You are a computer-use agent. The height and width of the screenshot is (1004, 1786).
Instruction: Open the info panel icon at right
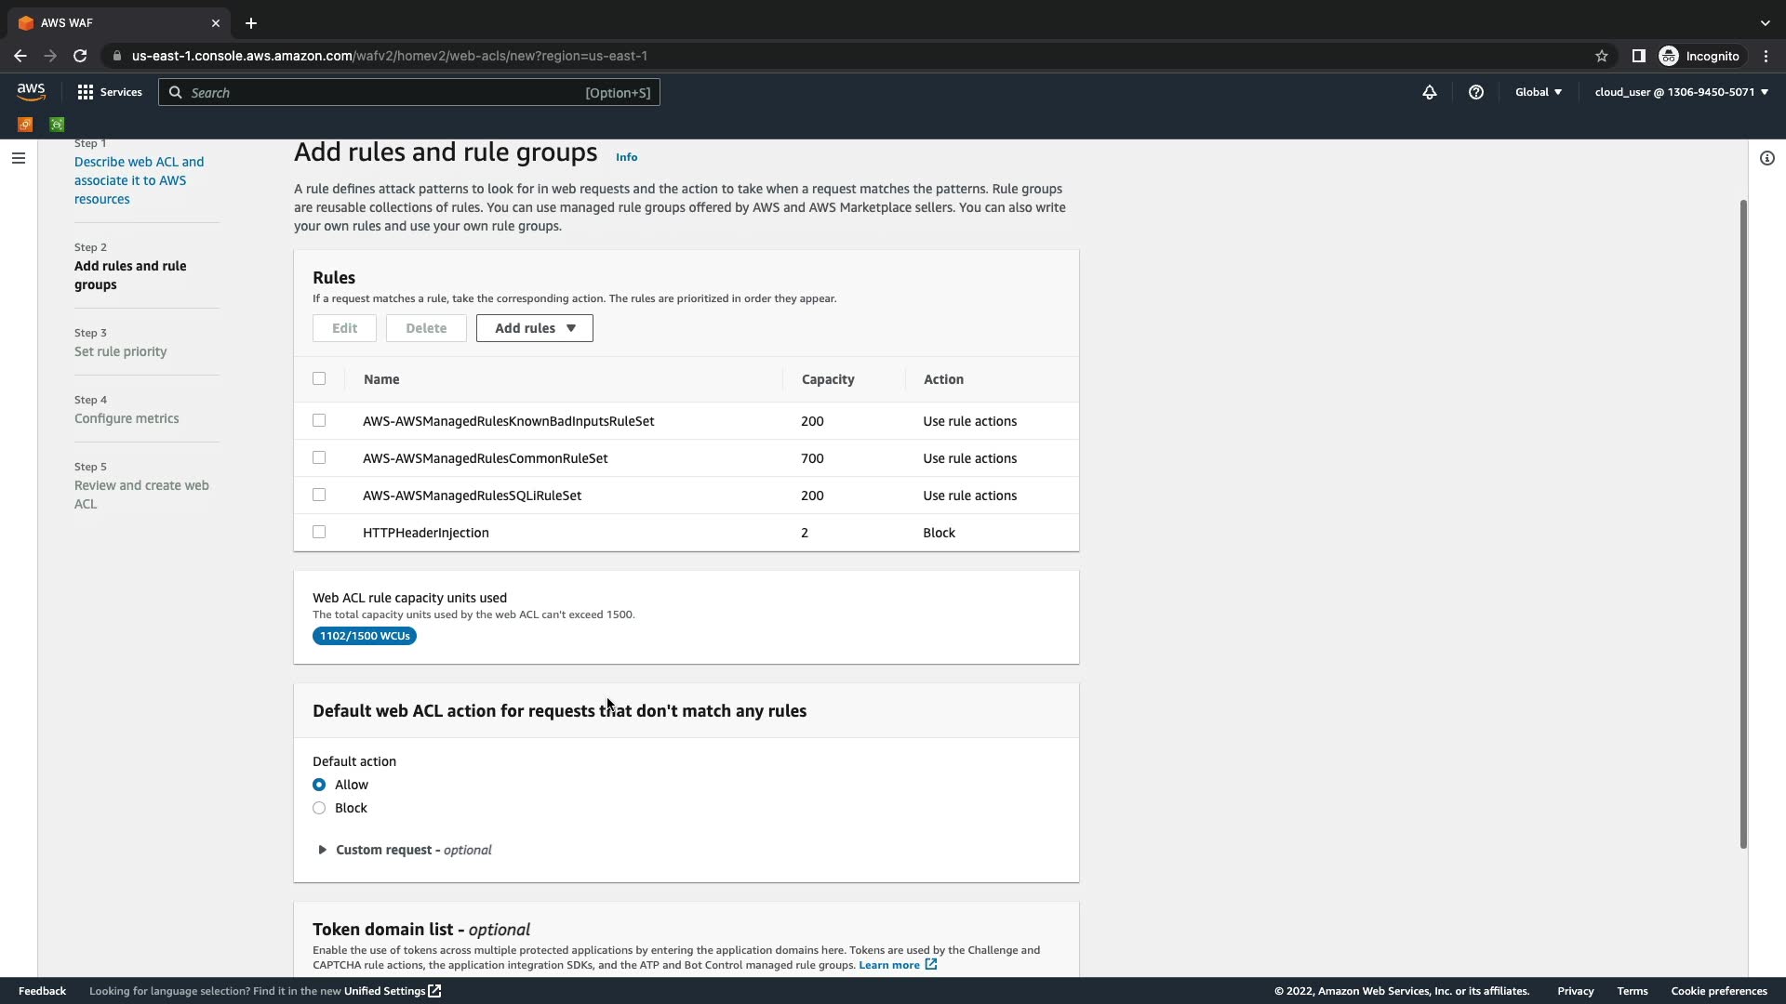pos(1766,158)
